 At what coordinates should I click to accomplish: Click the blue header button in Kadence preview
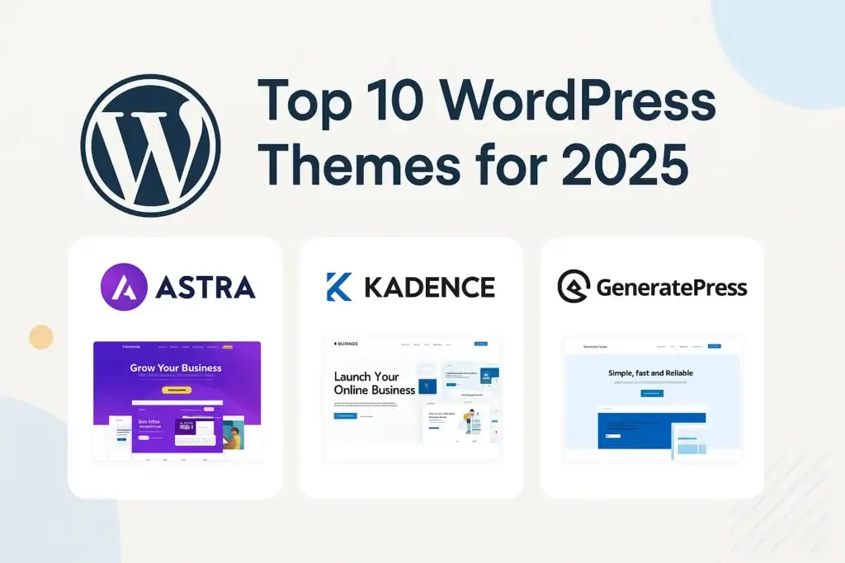[x=481, y=344]
